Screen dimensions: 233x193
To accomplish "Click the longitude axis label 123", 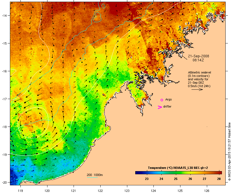I will 127,191.
